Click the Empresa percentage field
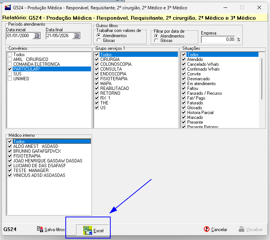This screenshot has width=270, height=240. (218, 39)
